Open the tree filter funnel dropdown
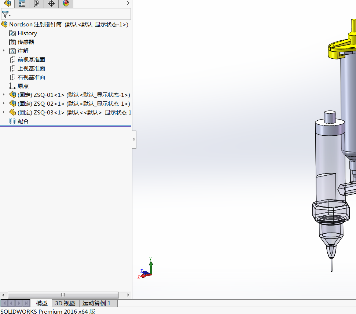Viewport: 356px width, 314px height. tap(6, 15)
